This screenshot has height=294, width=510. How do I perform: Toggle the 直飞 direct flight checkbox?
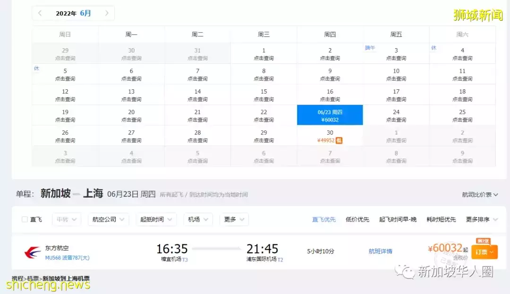25,219
